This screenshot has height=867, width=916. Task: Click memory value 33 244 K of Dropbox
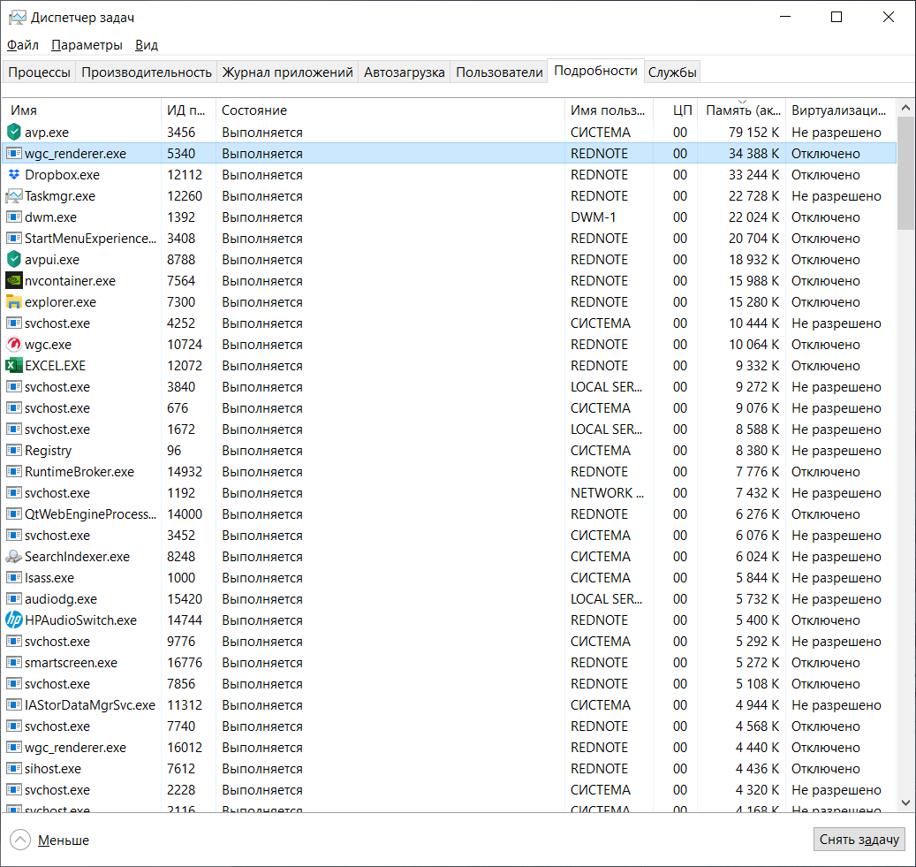pyautogui.click(x=753, y=175)
